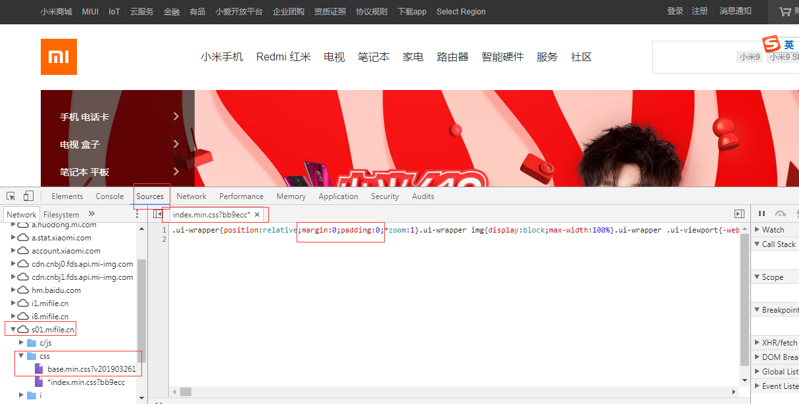The height and width of the screenshot is (404, 799).
Task: Click the show navigator toggle icon
Action: [x=158, y=213]
